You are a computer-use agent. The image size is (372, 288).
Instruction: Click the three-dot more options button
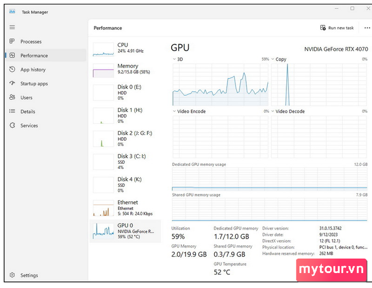tap(367, 28)
